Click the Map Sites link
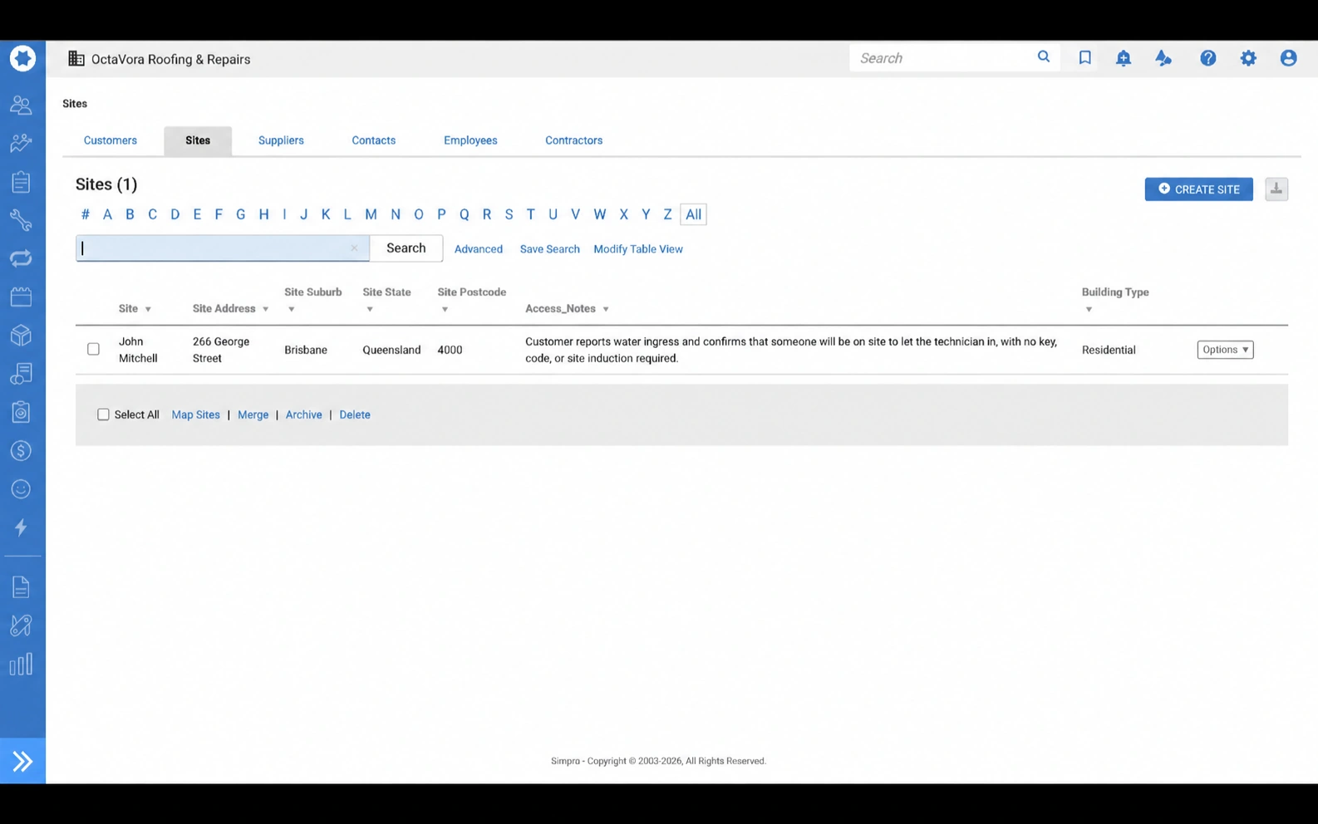Image resolution: width=1318 pixels, height=824 pixels. coord(196,414)
